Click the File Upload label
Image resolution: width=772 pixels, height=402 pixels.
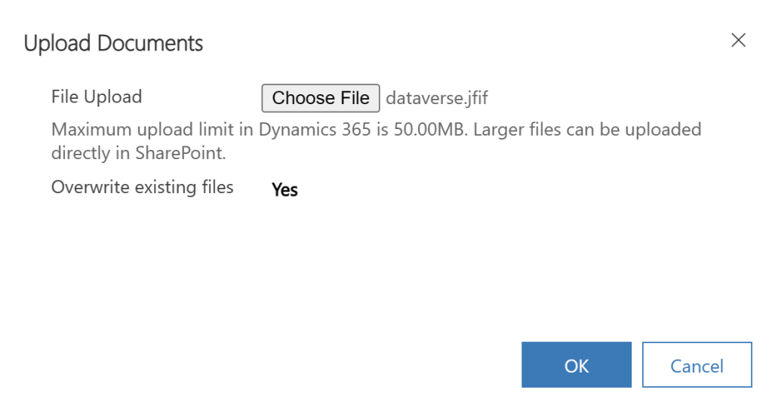coord(97,97)
